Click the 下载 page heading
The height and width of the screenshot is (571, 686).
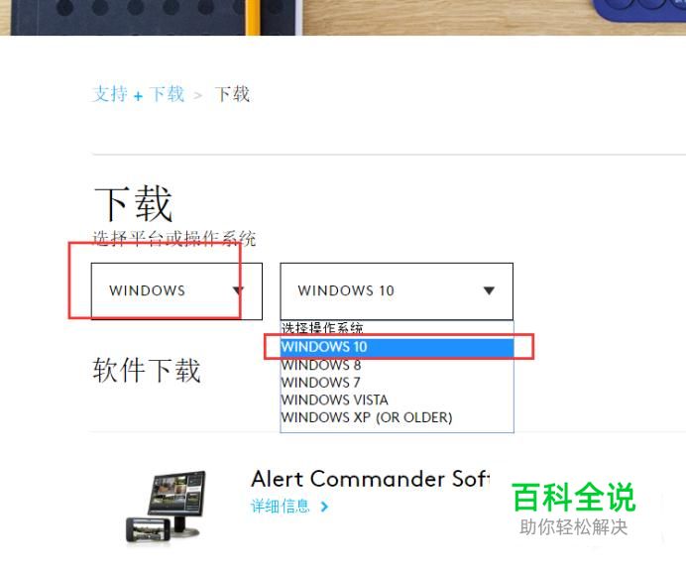click(x=133, y=203)
